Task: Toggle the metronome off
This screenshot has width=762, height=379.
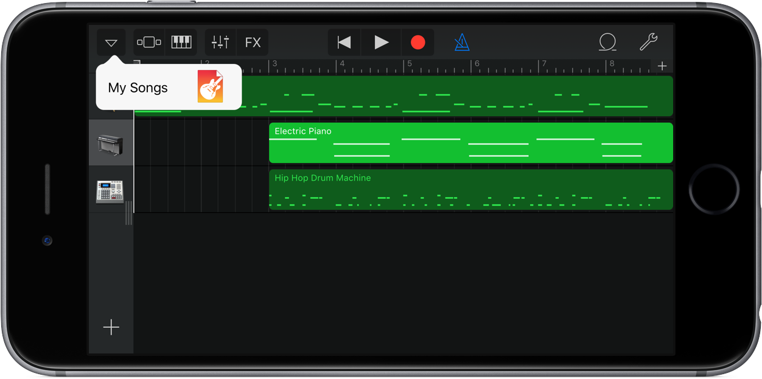Action: tap(462, 42)
